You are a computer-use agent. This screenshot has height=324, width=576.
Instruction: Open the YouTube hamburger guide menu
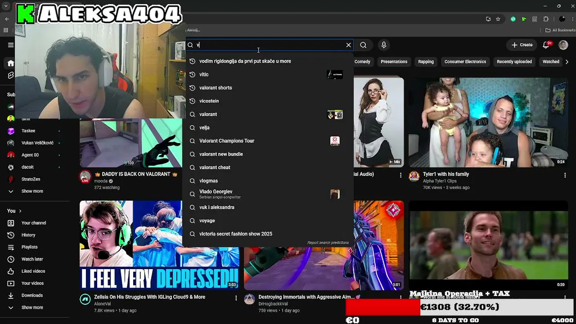(11, 45)
